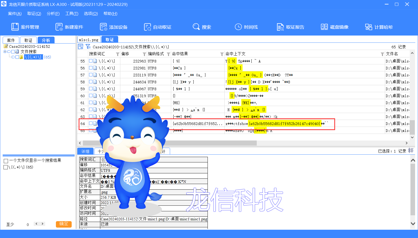Tick the 文件搜索 tree node checkbox

[x=13, y=52]
